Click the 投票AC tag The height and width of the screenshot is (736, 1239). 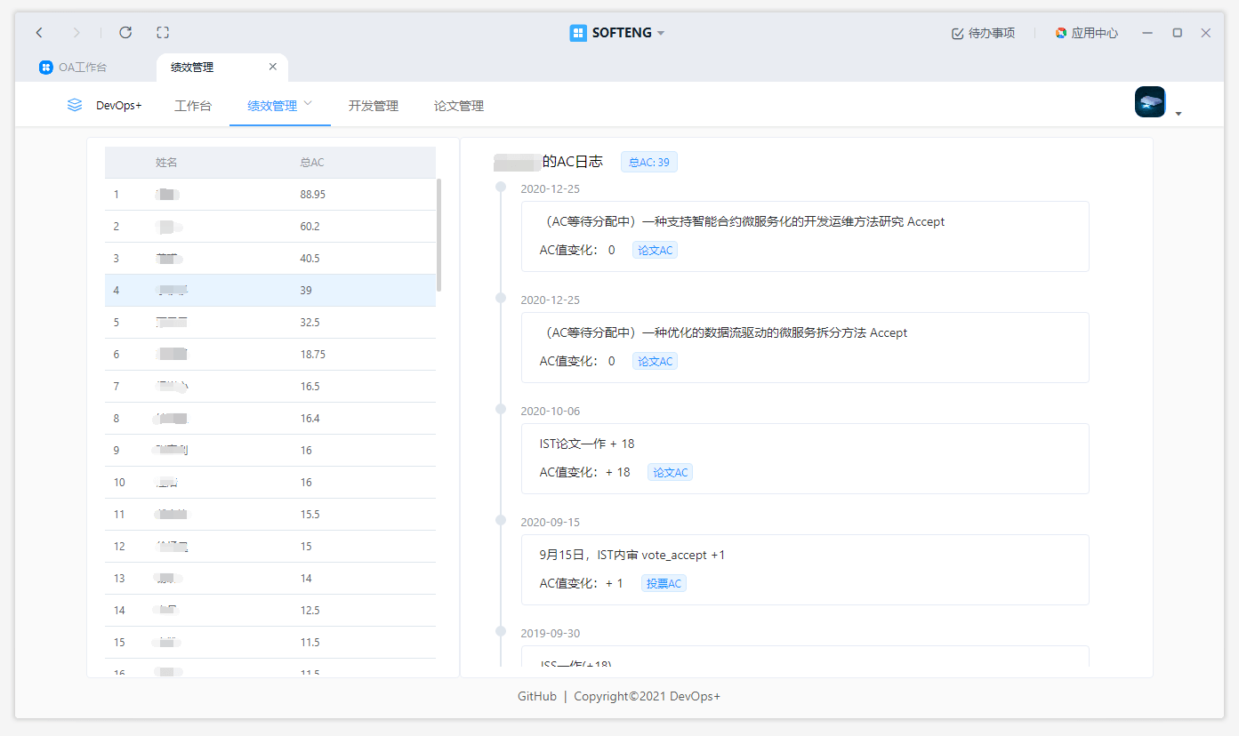664,584
